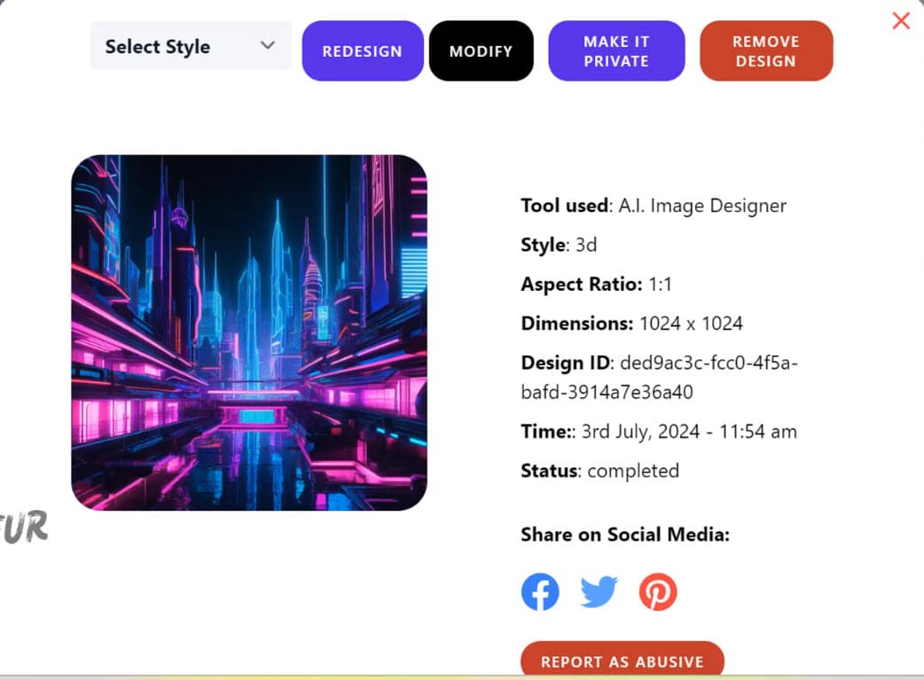Share the design on Twitter

[599, 591]
